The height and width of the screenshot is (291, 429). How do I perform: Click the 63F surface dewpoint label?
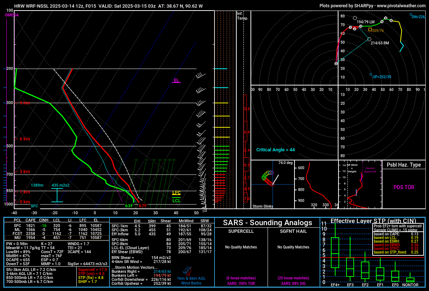[129, 206]
